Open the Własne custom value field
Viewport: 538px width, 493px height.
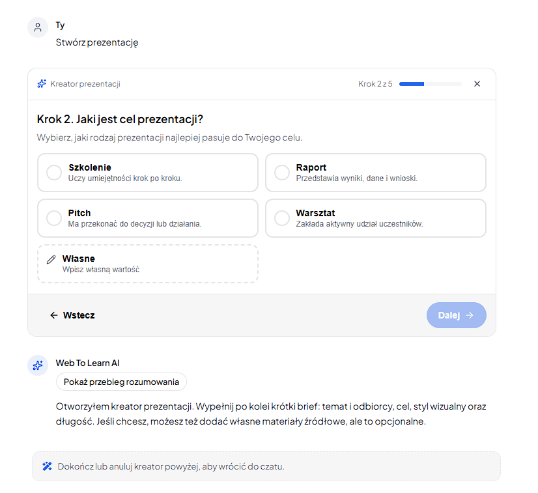[x=148, y=264]
